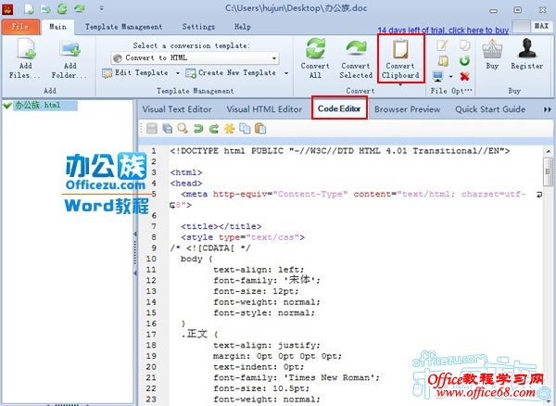Click the quick-access add folder icon
Screen dimensions: 556x406
[x=45, y=9]
